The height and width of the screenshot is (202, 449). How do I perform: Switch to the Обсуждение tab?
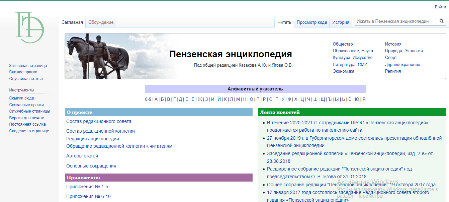pyautogui.click(x=101, y=22)
